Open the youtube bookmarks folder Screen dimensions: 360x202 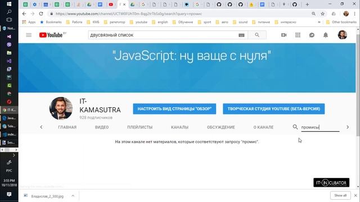tap(138, 22)
